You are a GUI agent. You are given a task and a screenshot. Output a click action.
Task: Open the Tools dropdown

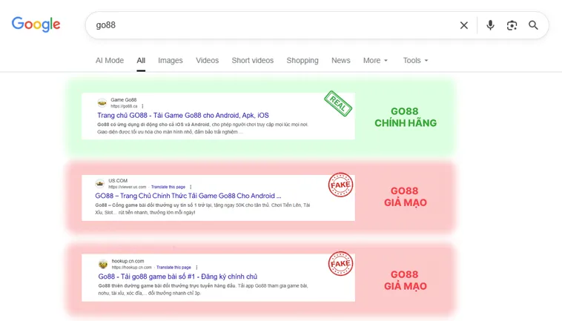(x=415, y=61)
